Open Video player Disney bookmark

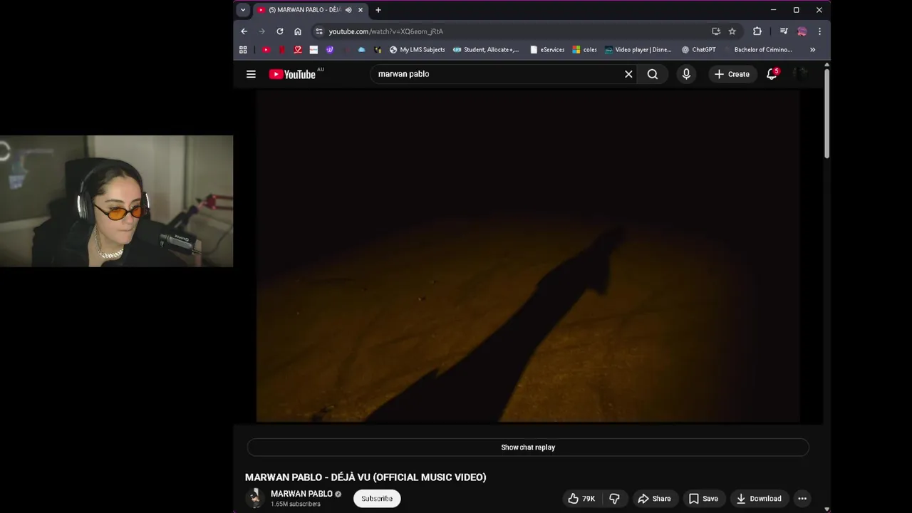638,50
